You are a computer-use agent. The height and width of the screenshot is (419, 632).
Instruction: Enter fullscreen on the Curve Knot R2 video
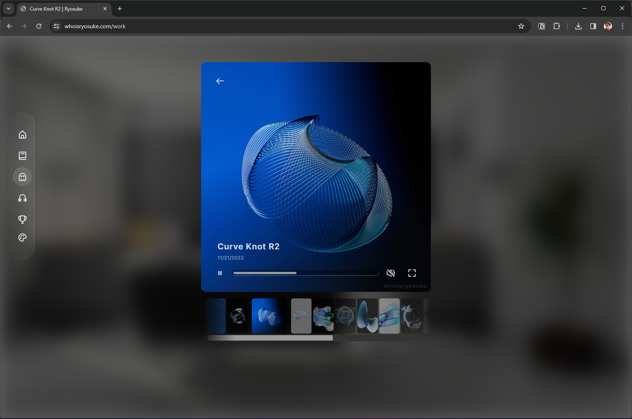(x=412, y=273)
